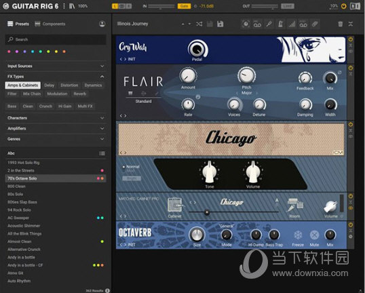The height and width of the screenshot is (293, 365).
Task: Open the Metronome tool
Action: (280, 24)
